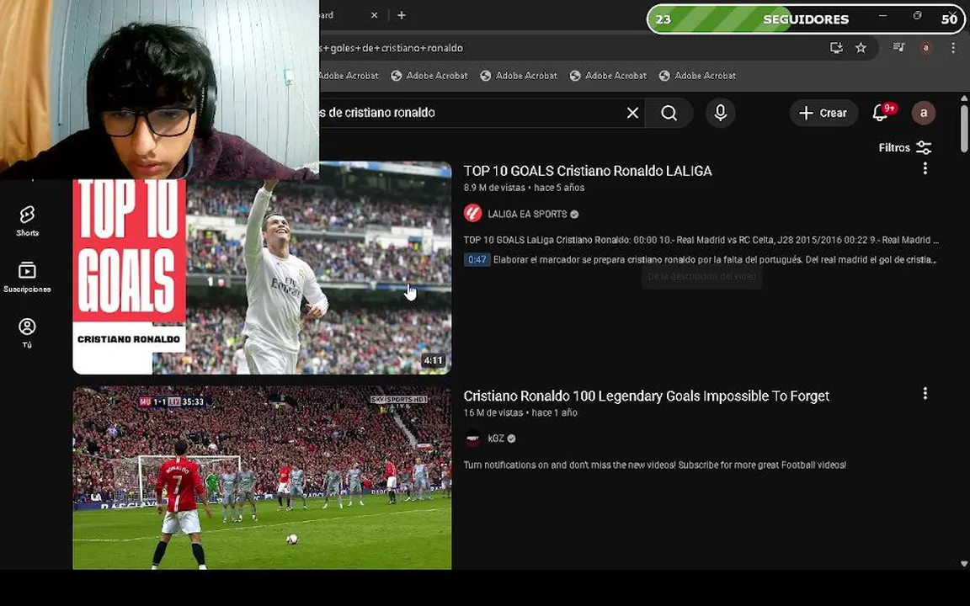The image size is (970, 606).
Task: Open the account avatar menu on YouTube
Action: coord(924,113)
